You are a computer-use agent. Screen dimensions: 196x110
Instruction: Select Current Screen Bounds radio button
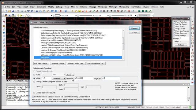coord(34,71)
